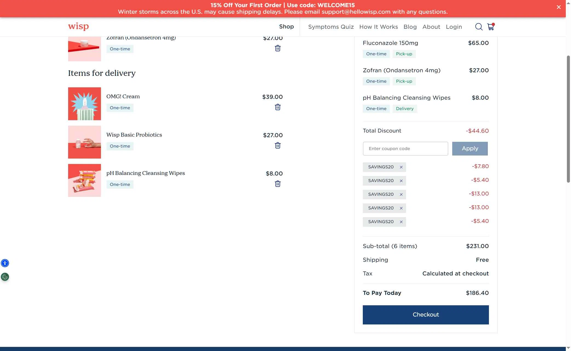Click the wisp logo
The image size is (571, 351).
click(x=78, y=27)
